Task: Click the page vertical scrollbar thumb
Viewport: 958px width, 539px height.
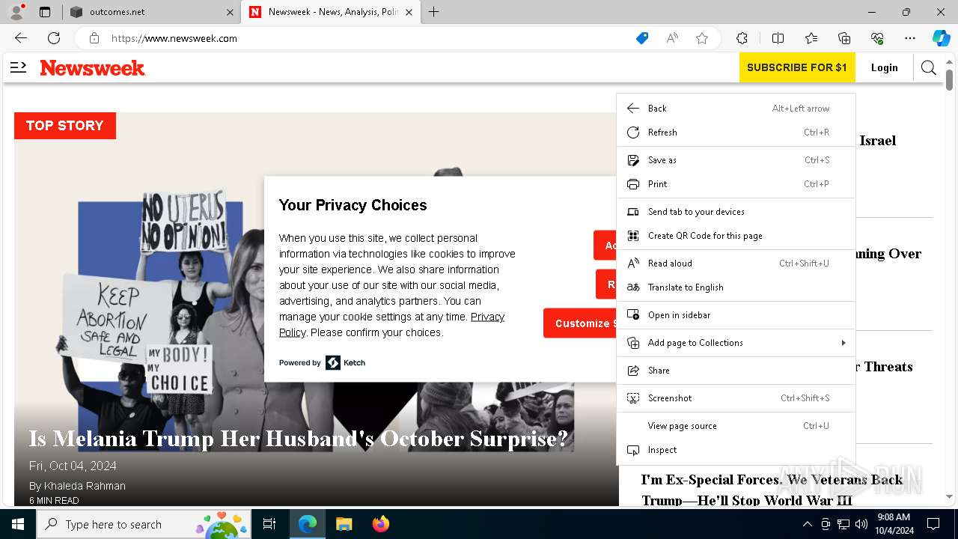Action: (x=949, y=79)
